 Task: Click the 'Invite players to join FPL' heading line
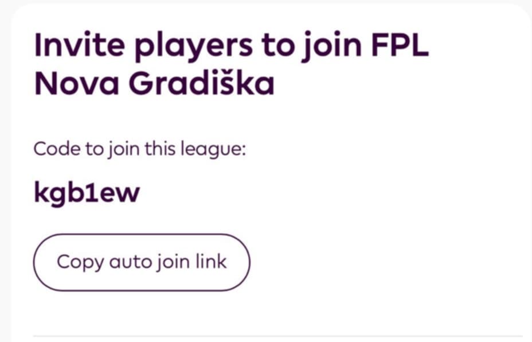[232, 46]
